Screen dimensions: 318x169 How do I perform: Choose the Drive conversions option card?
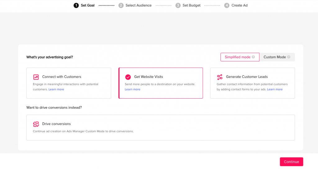pos(161,127)
